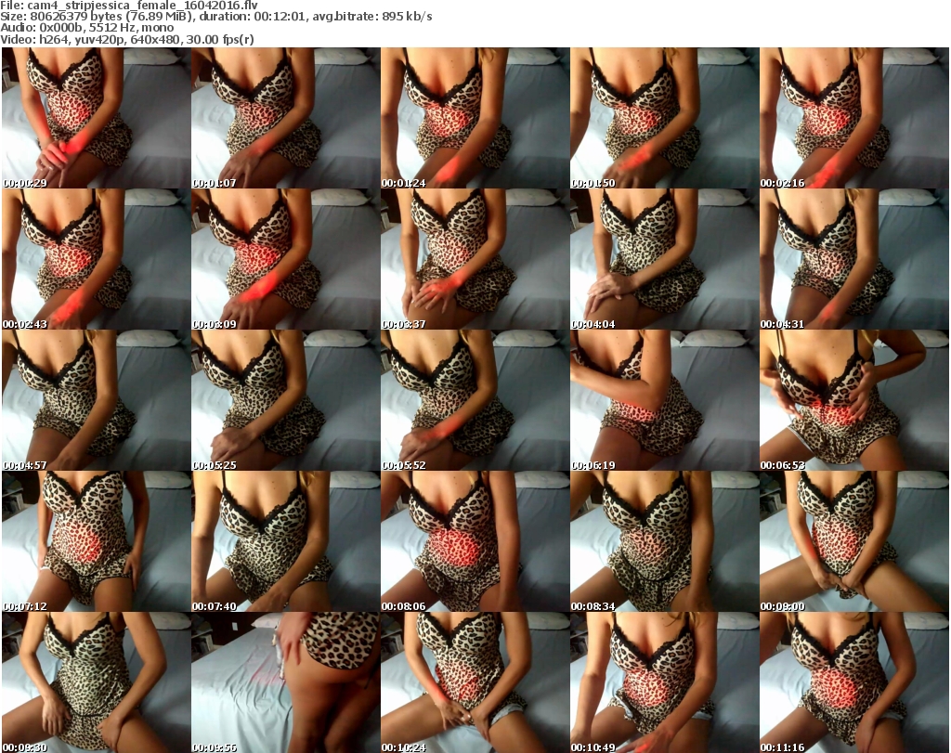Choose the frame at 00:05:25
This screenshot has height=753, width=951.
[286, 401]
